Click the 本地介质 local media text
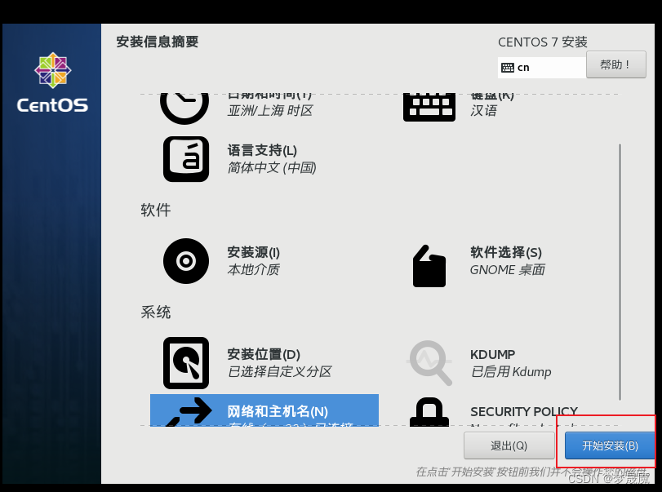 pos(253,269)
